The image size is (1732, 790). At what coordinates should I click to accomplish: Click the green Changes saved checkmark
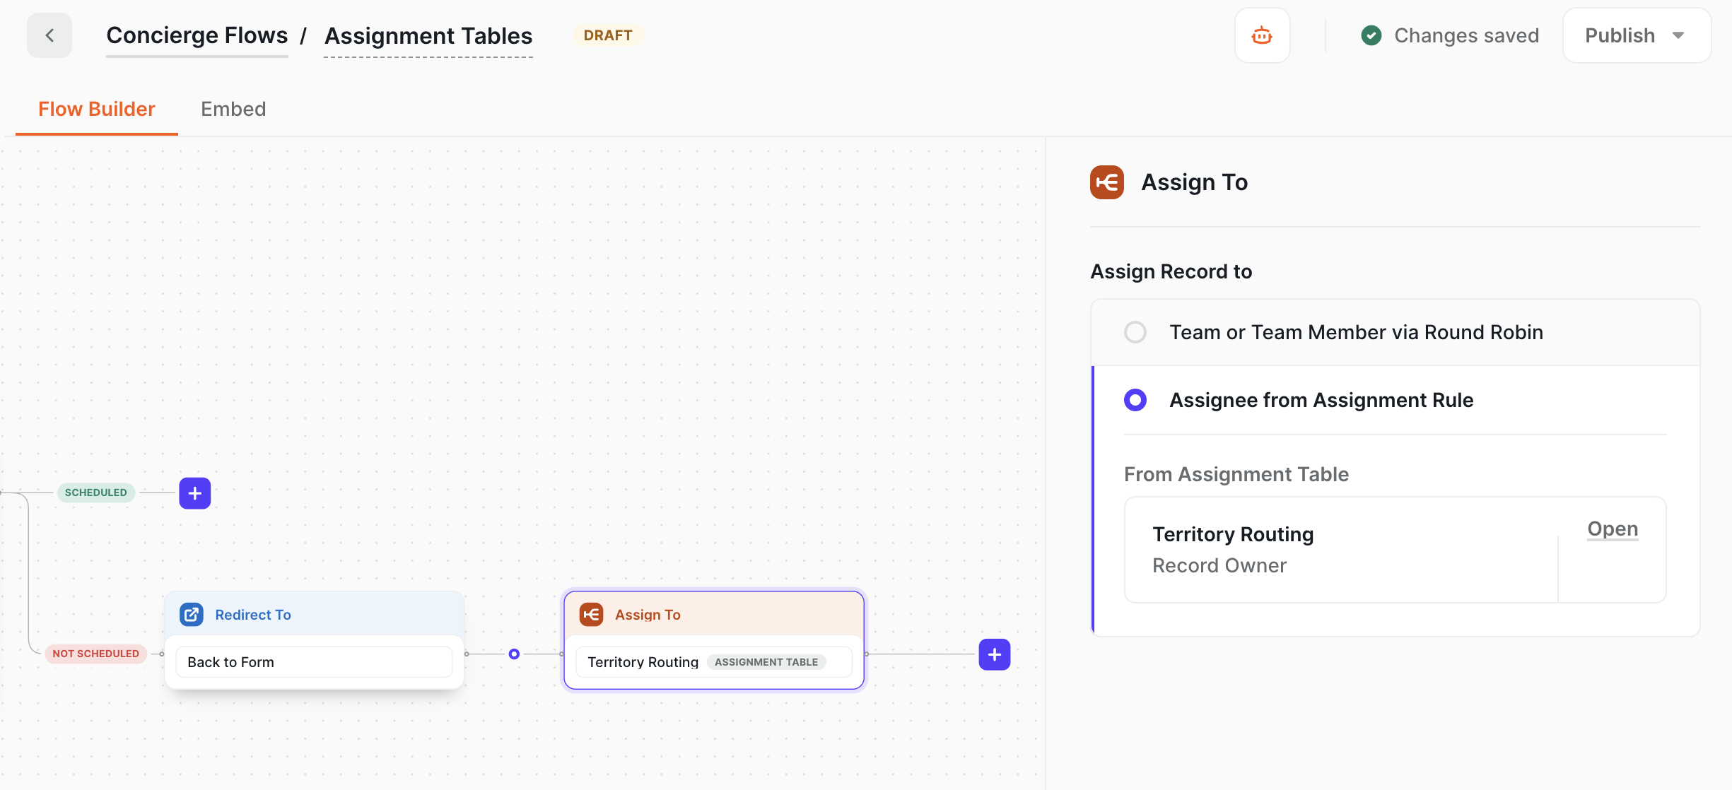click(1371, 35)
